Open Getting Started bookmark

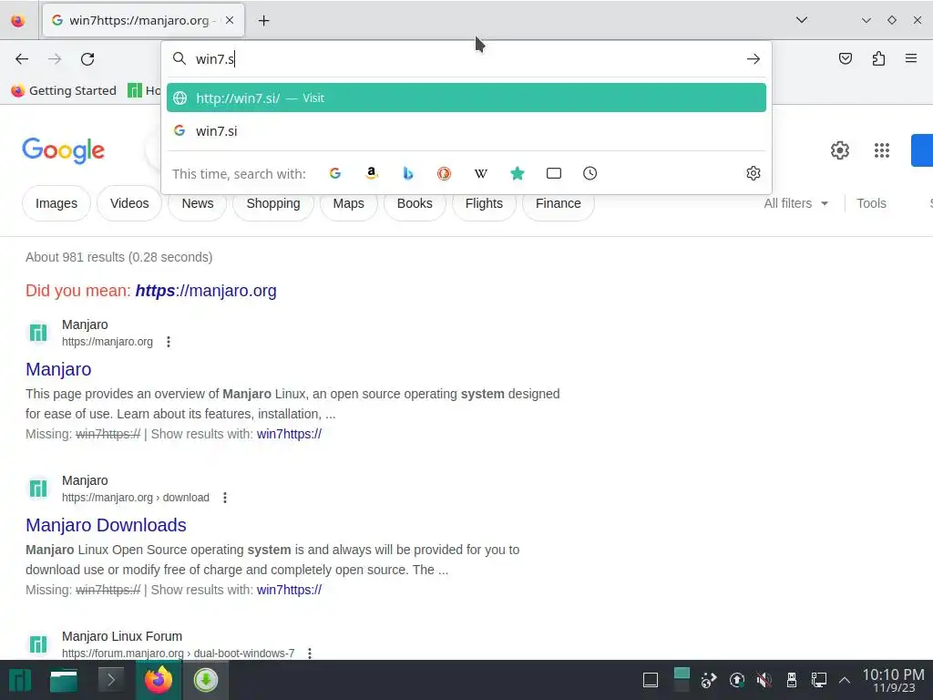click(x=65, y=90)
